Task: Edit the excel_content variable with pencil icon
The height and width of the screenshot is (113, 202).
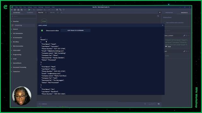Action: (184, 35)
